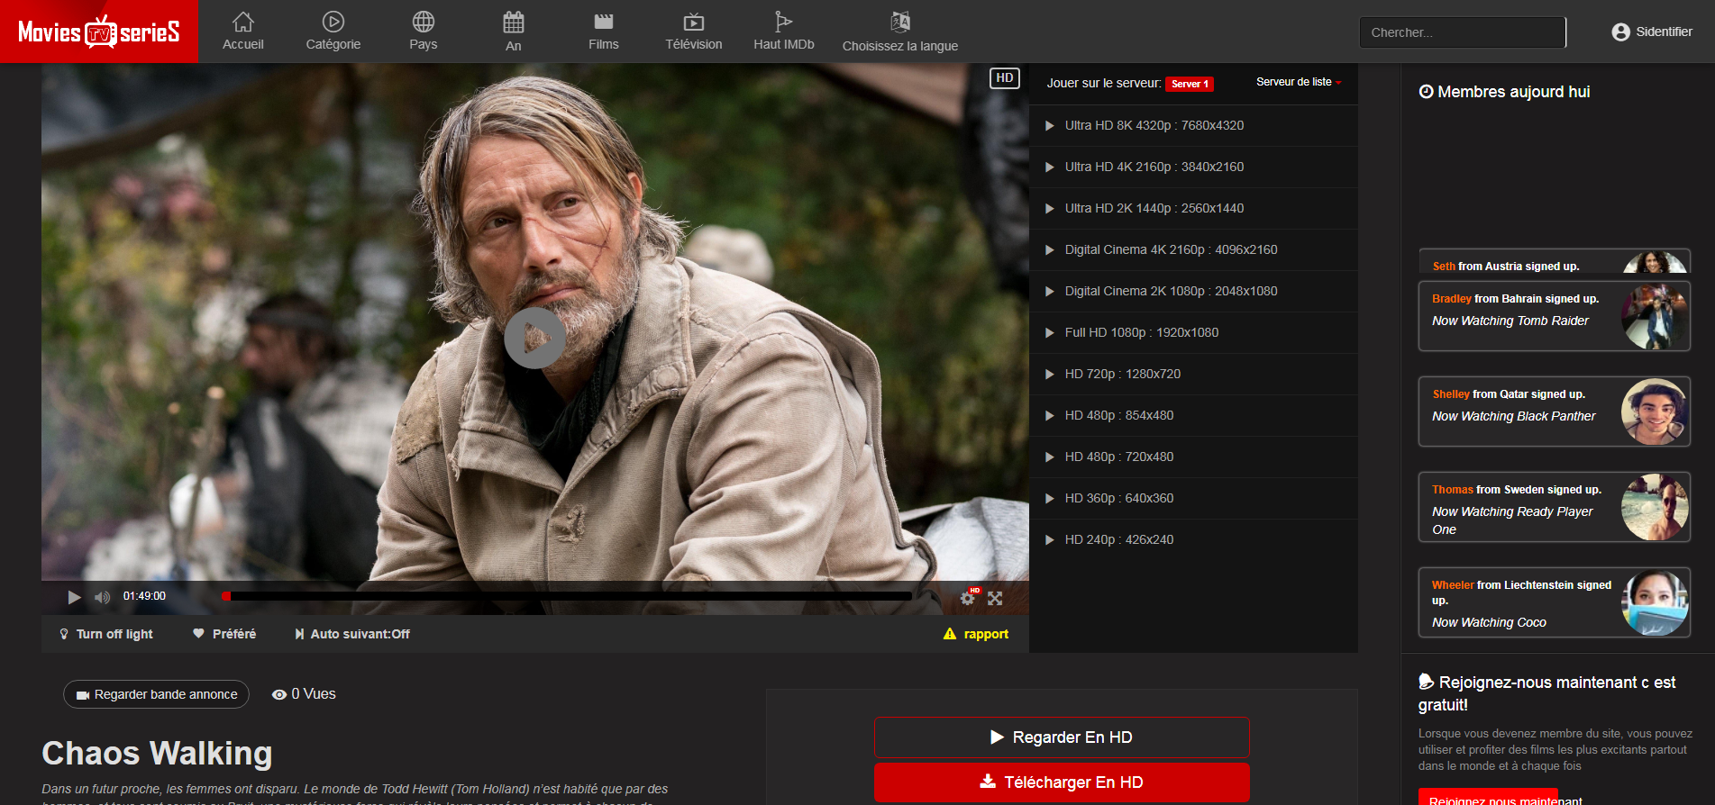Click the Chaos Walking title

(157, 753)
